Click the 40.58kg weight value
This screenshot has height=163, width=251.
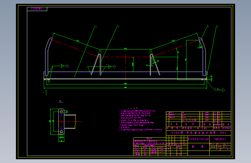[x=226, y=128]
